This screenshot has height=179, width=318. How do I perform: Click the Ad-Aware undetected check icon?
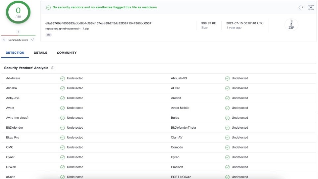click(x=63, y=78)
